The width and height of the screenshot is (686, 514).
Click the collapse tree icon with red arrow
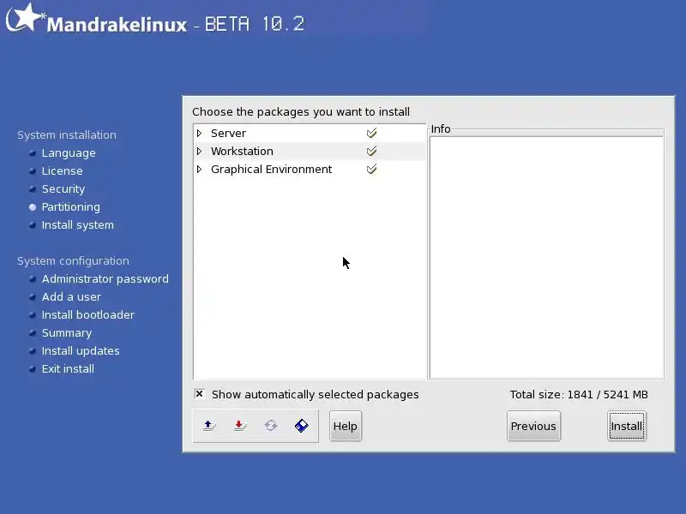[240, 425]
